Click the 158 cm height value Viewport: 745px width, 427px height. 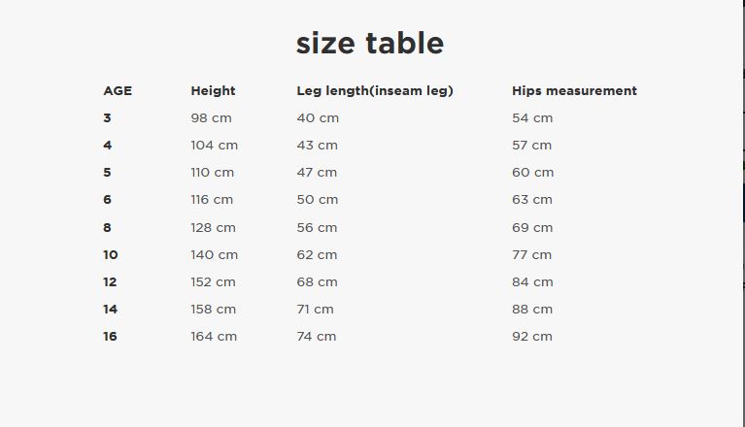point(214,309)
